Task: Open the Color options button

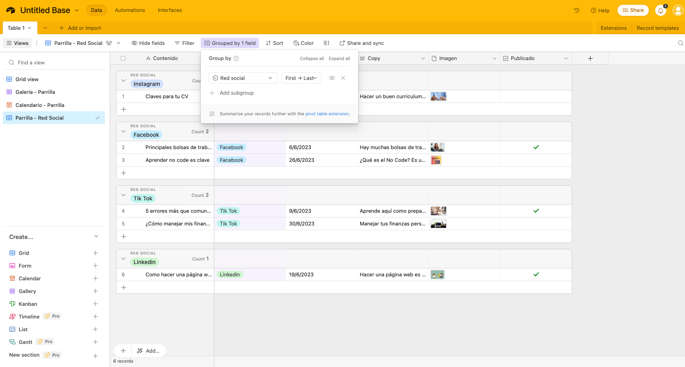Action: coord(303,43)
